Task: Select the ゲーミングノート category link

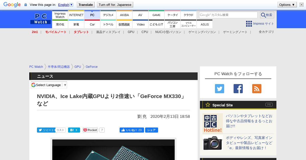Action: [235, 32]
